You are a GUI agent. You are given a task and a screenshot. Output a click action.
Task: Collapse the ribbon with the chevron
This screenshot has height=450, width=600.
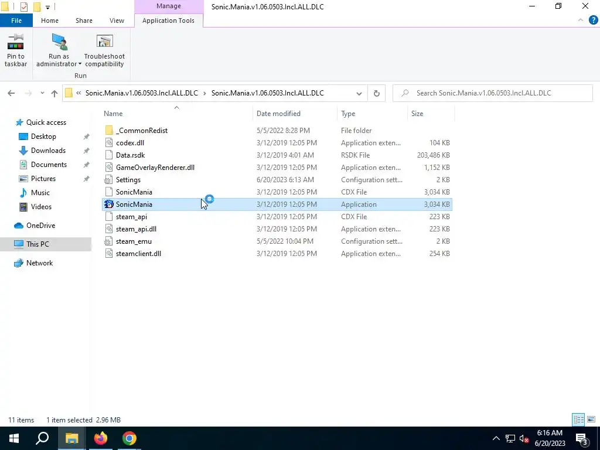click(581, 21)
